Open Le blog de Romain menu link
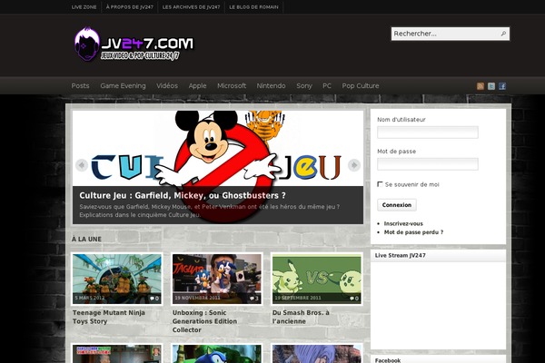This screenshot has height=363, width=545. point(253,7)
